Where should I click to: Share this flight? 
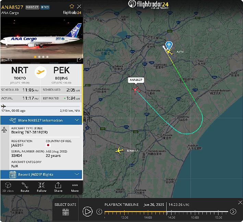pyautogui.click(x=58, y=187)
